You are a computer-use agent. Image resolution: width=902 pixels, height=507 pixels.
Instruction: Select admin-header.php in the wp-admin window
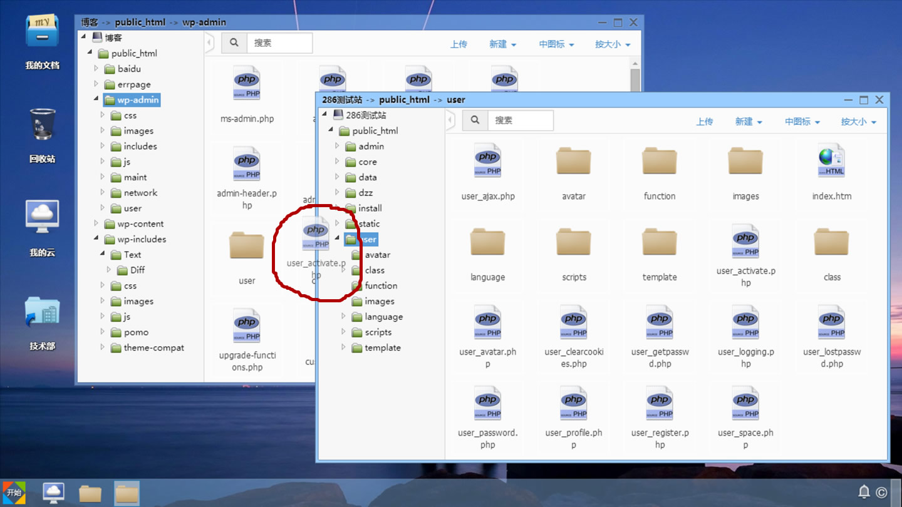[x=247, y=164]
